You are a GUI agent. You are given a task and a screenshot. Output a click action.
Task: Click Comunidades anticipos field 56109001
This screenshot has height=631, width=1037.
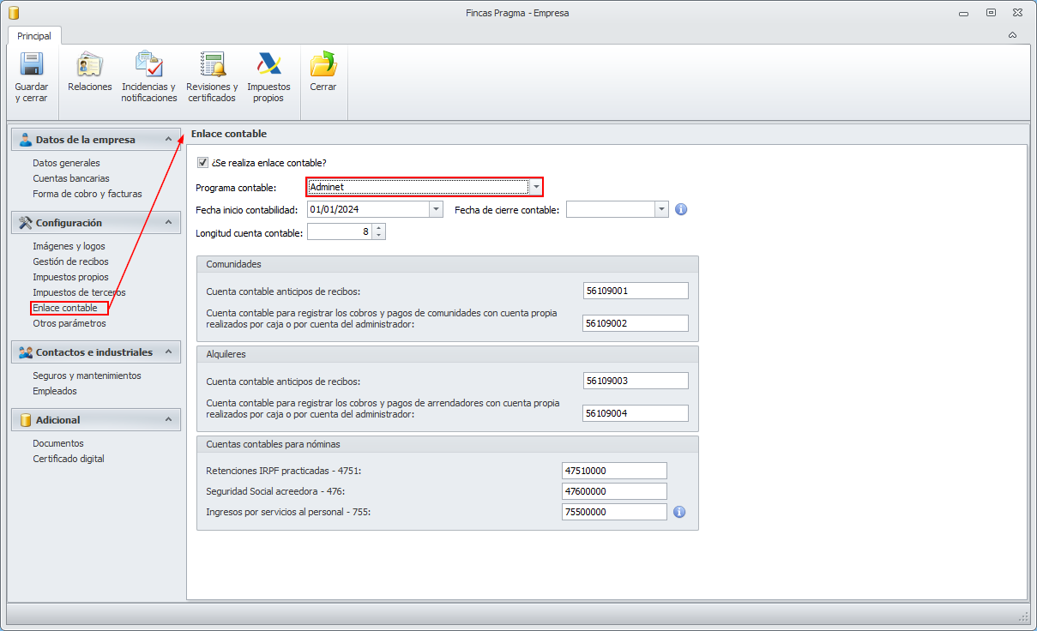pos(636,291)
